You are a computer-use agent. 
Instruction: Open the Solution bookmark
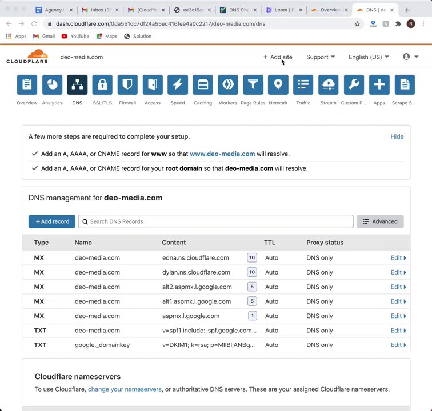138,36
